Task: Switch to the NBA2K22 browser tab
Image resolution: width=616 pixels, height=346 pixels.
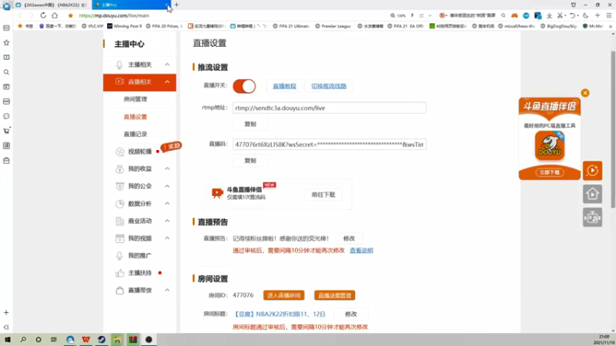Action: point(51,5)
